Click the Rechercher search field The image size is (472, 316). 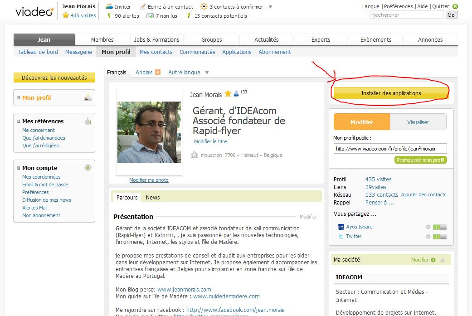point(406,15)
